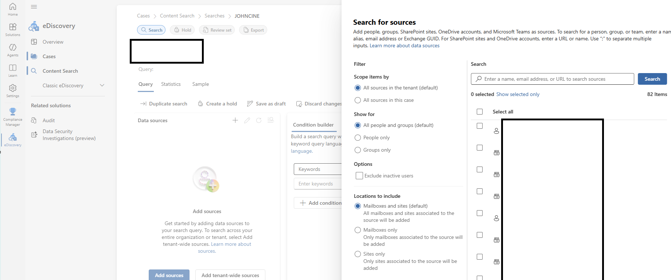Select All sources in this case radio
671x280 pixels.
[358, 100]
